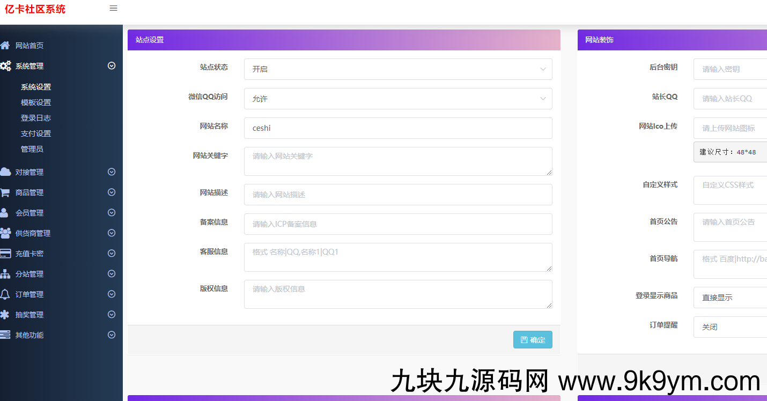Open 支付设置 submenu item

[36, 133]
